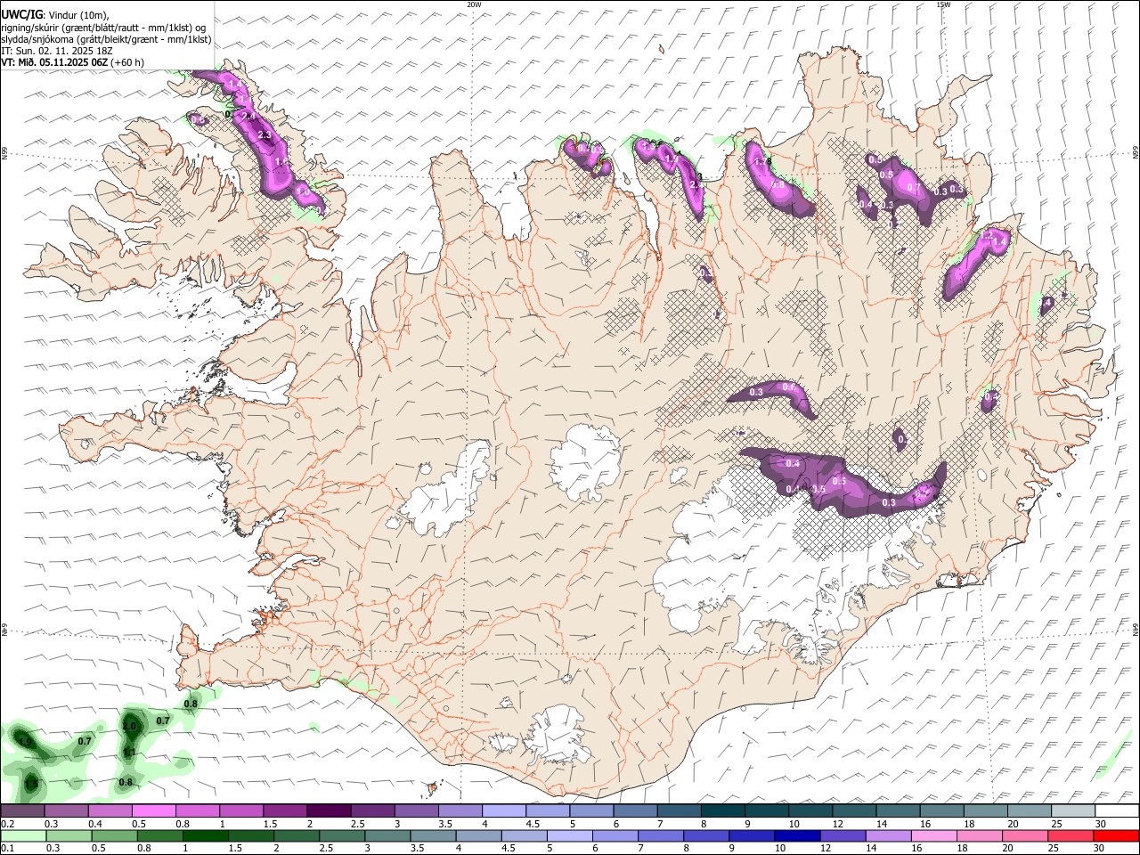This screenshot has height=855, width=1140.
Task: Select the lavender 4–4.5 snow legend swatch
Action: [503, 811]
